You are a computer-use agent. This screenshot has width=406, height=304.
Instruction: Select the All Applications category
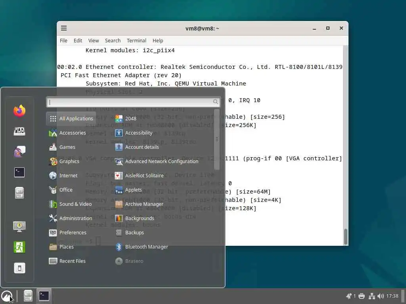(71, 118)
